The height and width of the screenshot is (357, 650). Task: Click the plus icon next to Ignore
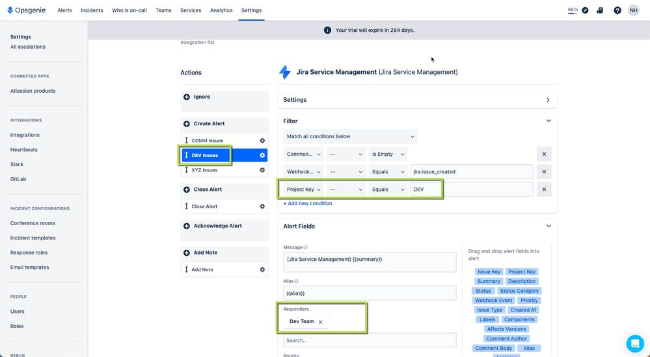(x=187, y=97)
